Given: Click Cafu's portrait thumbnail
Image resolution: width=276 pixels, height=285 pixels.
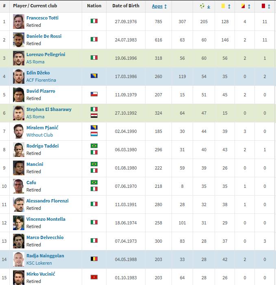Looking at the screenshot, I should coord(19,186).
